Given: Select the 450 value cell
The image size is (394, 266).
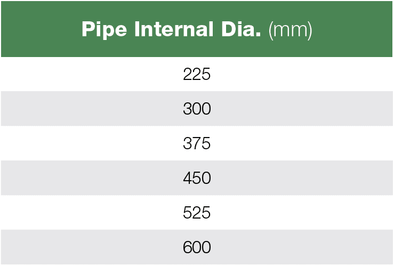Looking at the screenshot, I should 197,178.
